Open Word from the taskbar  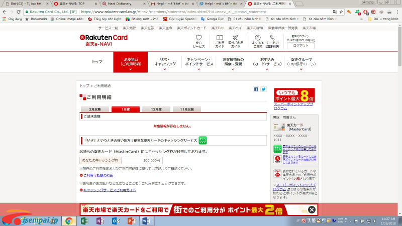[146, 221]
